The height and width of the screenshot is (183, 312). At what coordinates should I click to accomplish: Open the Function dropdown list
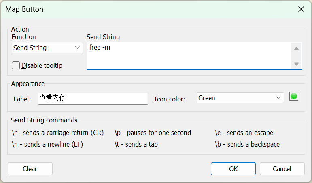click(x=47, y=48)
